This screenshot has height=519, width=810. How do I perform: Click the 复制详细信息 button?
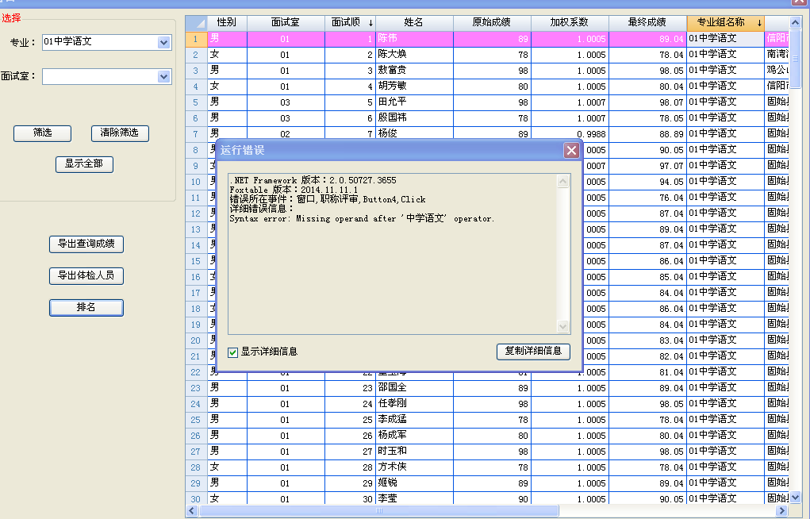click(533, 351)
